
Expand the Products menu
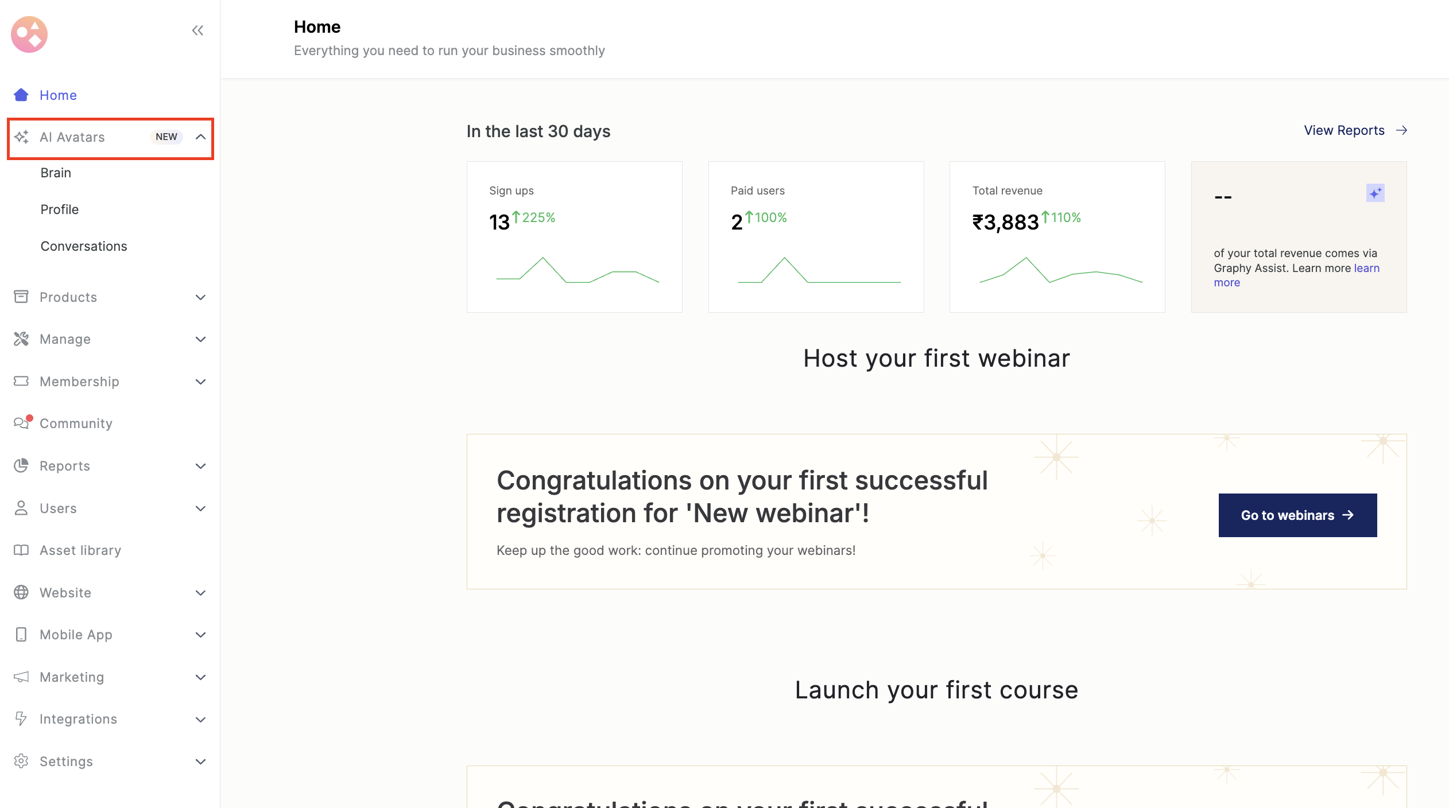coord(200,297)
